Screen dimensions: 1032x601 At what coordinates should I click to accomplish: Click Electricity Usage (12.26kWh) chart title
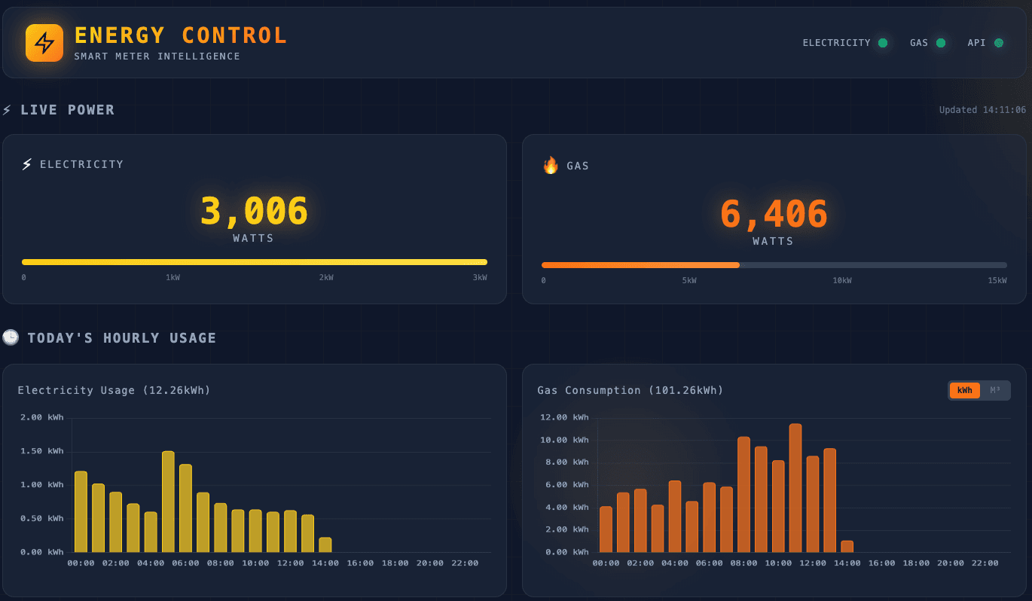click(114, 390)
